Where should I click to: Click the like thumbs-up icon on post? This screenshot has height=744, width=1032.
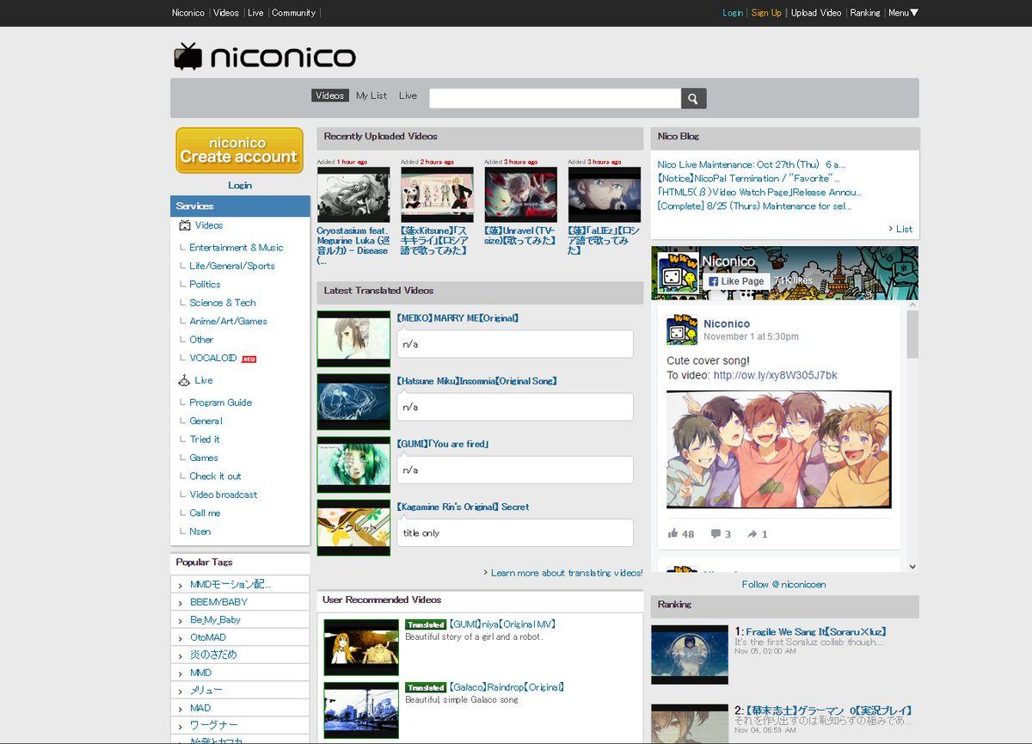coord(673,533)
